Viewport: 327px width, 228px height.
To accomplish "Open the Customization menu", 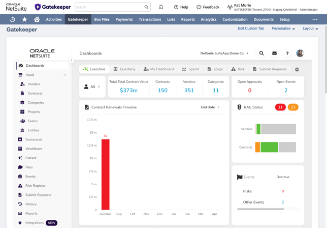I will pos(235,19).
